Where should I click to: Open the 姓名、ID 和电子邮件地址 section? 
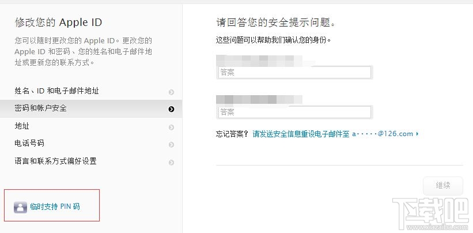60,91
